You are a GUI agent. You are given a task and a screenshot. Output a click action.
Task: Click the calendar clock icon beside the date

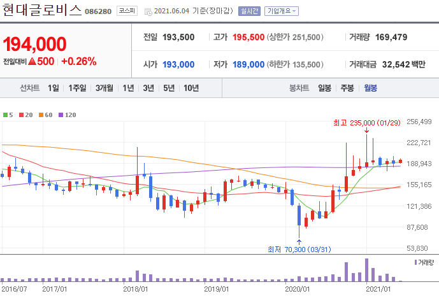[x=148, y=11]
